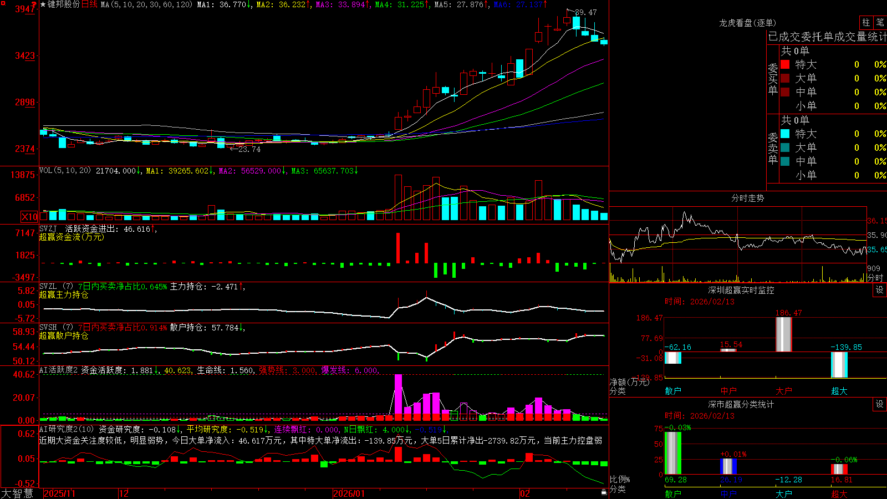Click the 委买单 section label
887x499 pixels.
pos(773,79)
